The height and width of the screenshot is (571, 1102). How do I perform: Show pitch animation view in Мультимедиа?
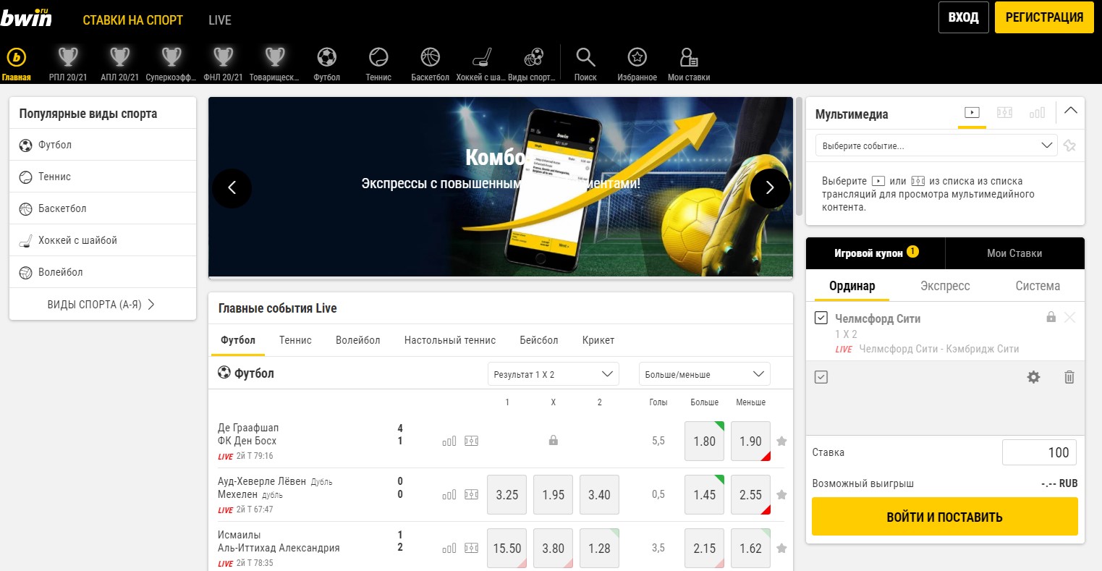pos(1004,112)
